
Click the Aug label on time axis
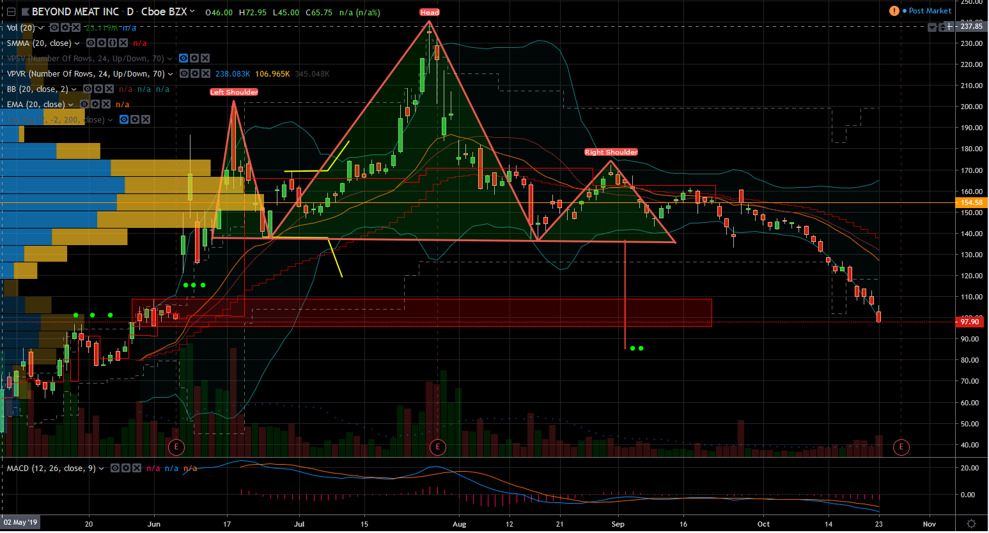pos(459,524)
